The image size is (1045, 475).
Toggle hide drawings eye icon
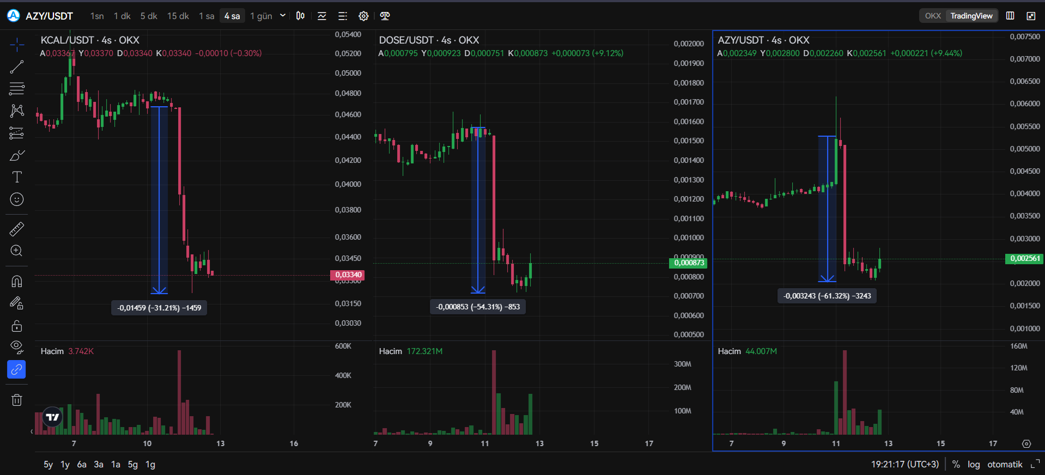17,347
